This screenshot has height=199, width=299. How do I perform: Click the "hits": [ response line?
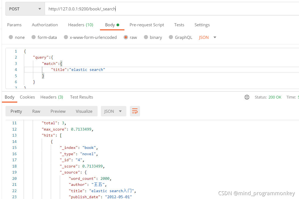[x=52, y=135]
